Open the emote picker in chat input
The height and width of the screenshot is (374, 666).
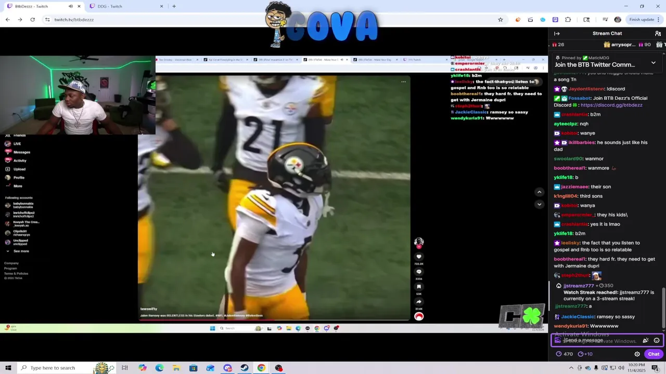(657, 340)
